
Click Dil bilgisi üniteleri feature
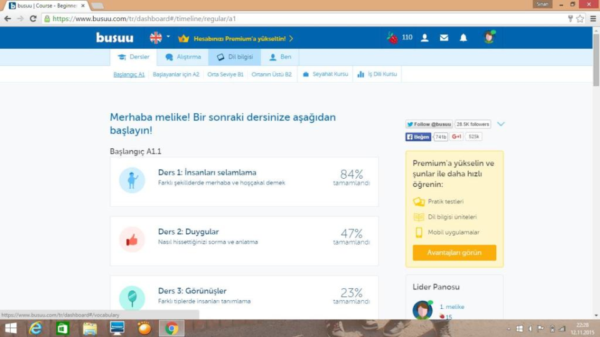tap(445, 217)
